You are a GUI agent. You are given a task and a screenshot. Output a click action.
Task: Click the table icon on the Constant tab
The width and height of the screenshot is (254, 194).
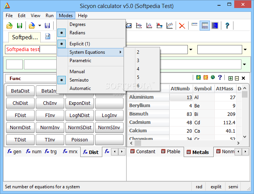pyautogui.click(x=132, y=151)
